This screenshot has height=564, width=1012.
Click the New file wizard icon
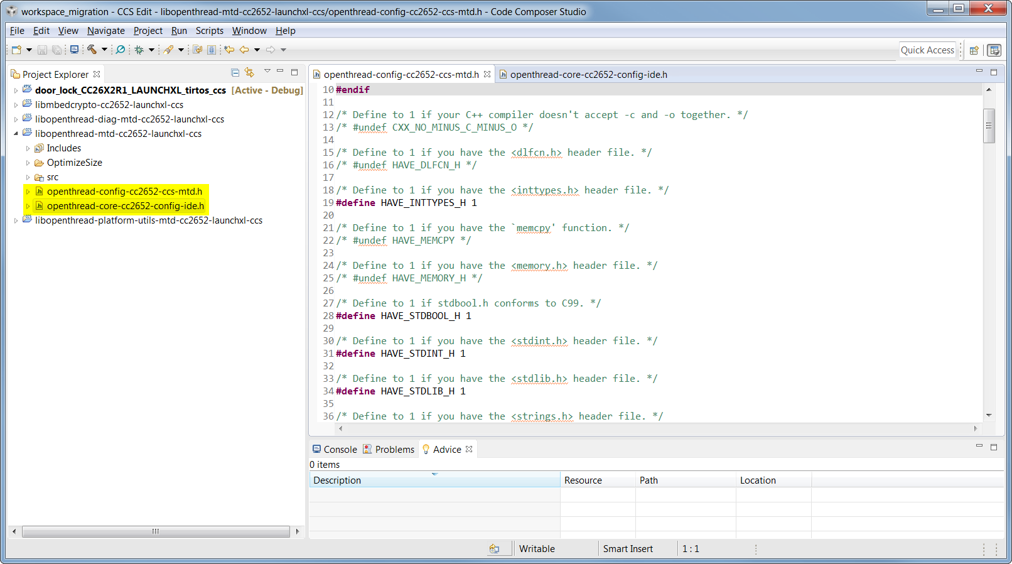point(16,50)
